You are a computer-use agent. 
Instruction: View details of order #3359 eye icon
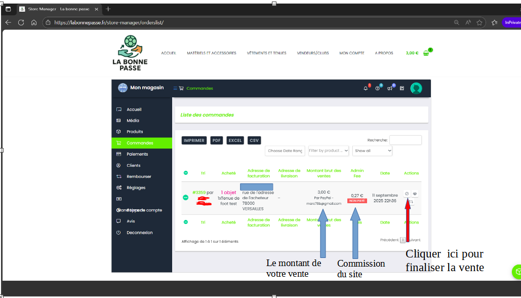pyautogui.click(x=414, y=194)
